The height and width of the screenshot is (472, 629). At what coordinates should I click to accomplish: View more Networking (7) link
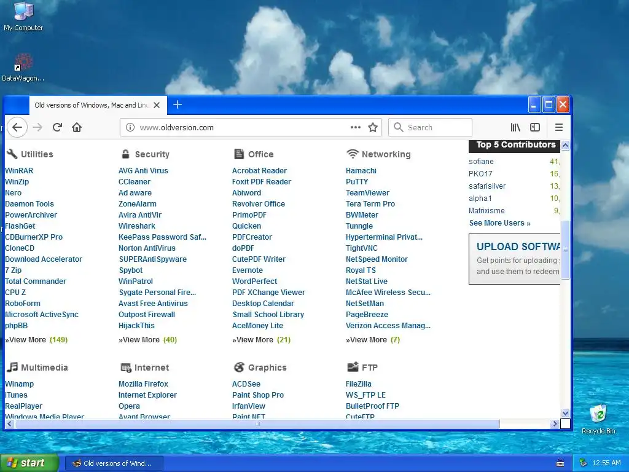tap(373, 339)
